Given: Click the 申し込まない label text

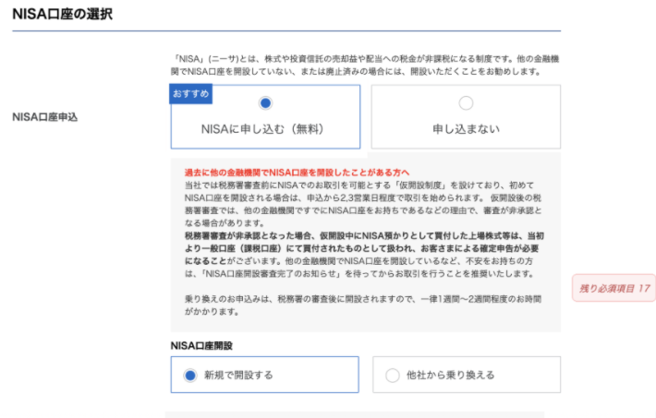Looking at the screenshot, I should point(466,128).
